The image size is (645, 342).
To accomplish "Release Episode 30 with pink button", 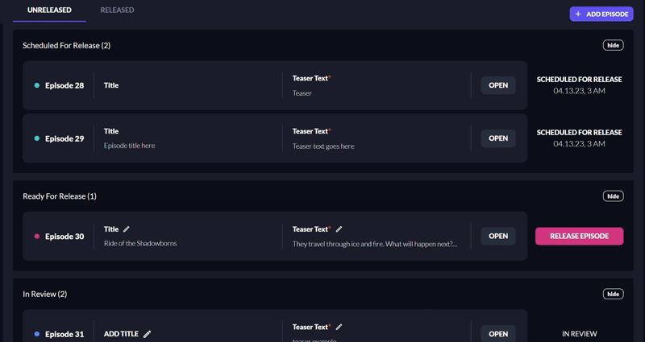I will (x=579, y=236).
